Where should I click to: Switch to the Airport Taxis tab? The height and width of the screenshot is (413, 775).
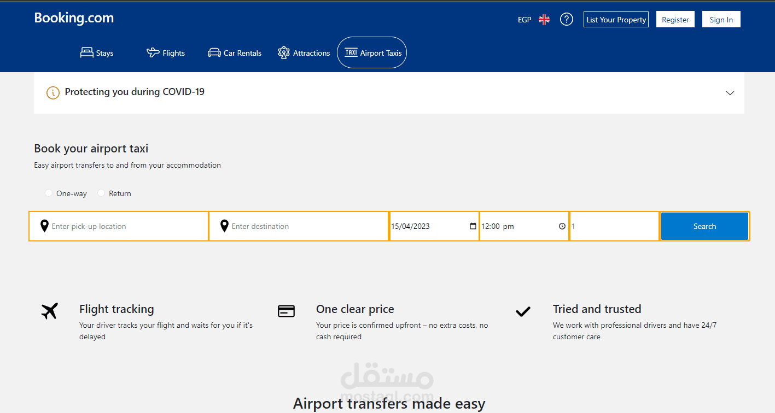pyautogui.click(x=371, y=52)
